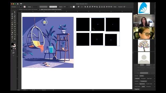166x93 pixels.
Task: Open stroke weight dropdown
Action: (x=38, y=7)
